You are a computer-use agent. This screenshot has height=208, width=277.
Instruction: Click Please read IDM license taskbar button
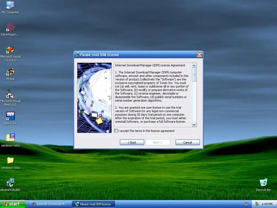[93, 204]
